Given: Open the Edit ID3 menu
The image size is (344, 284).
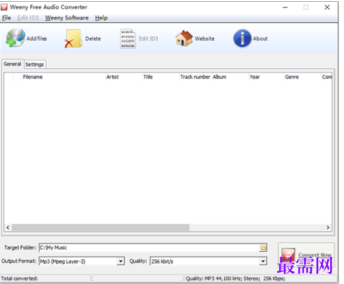Looking at the screenshot, I should point(28,18).
